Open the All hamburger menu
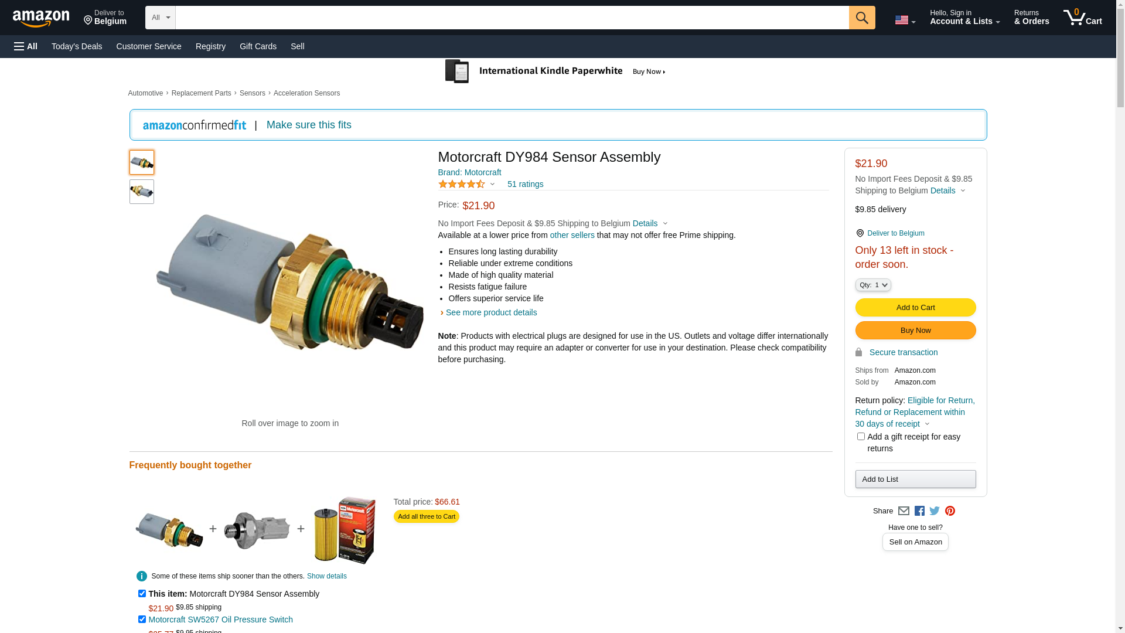 point(26,46)
